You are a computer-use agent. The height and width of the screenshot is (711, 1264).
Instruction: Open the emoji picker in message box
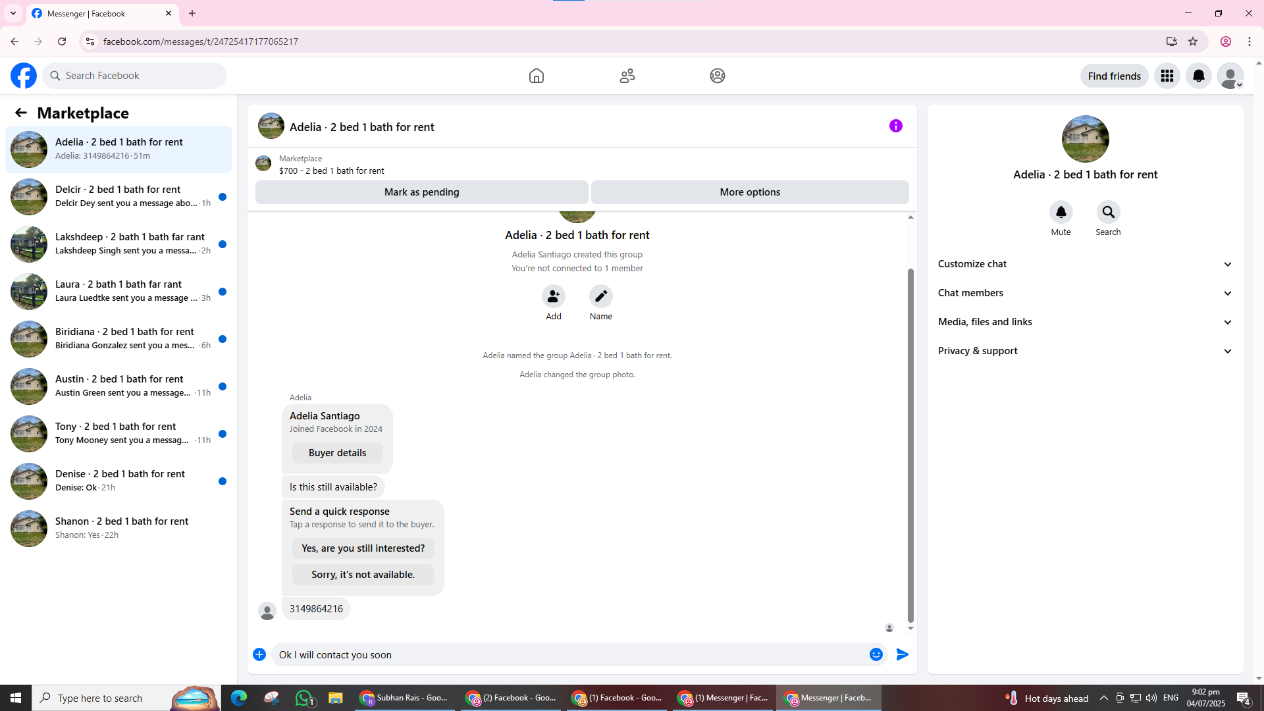pyautogui.click(x=876, y=654)
